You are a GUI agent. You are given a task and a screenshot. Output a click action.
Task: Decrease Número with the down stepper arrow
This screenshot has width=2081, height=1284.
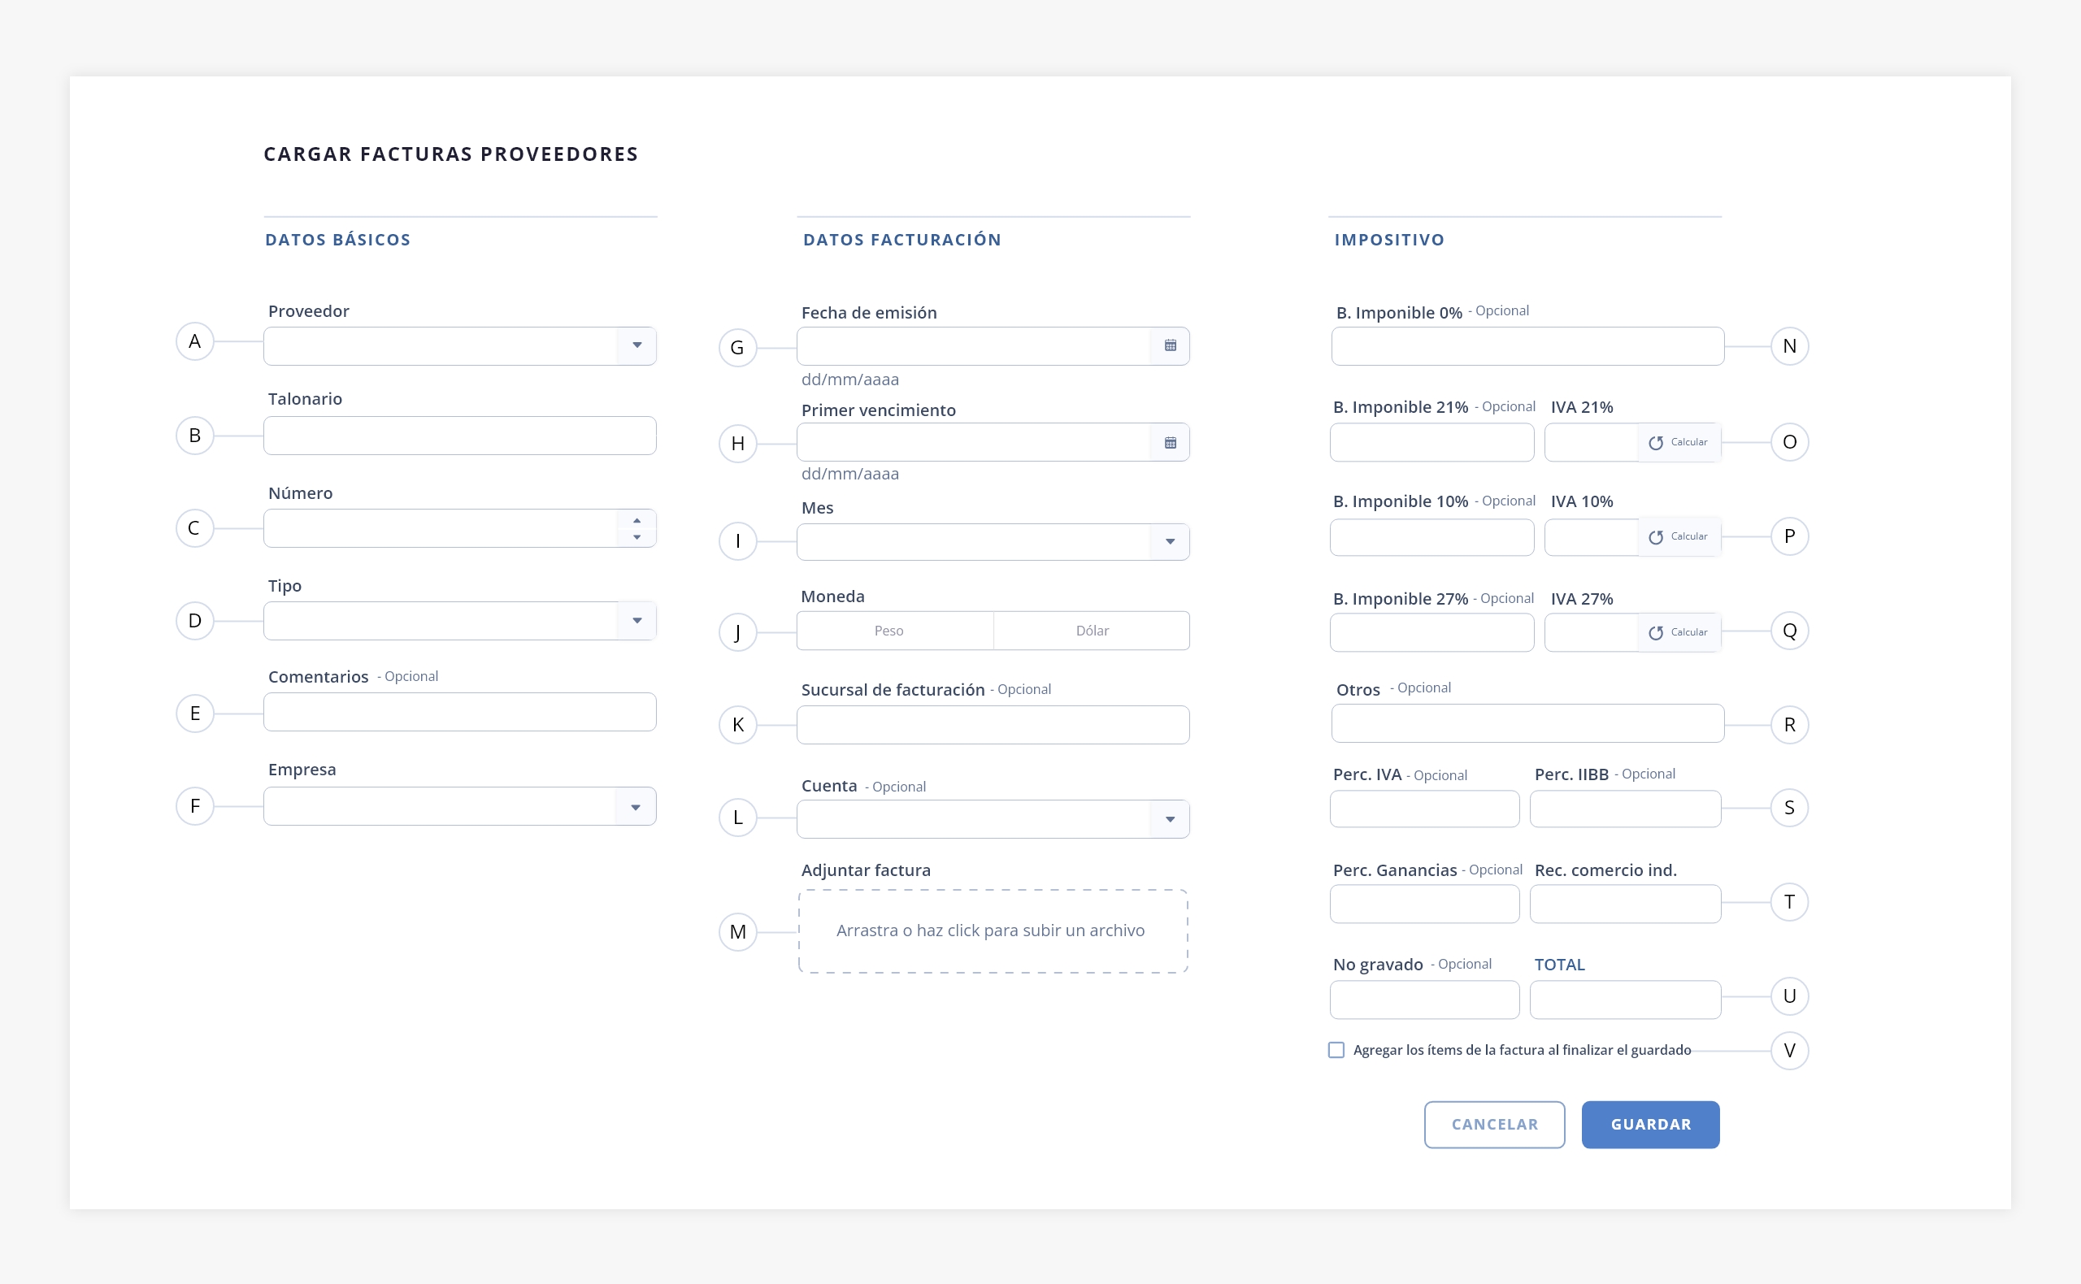[636, 537]
